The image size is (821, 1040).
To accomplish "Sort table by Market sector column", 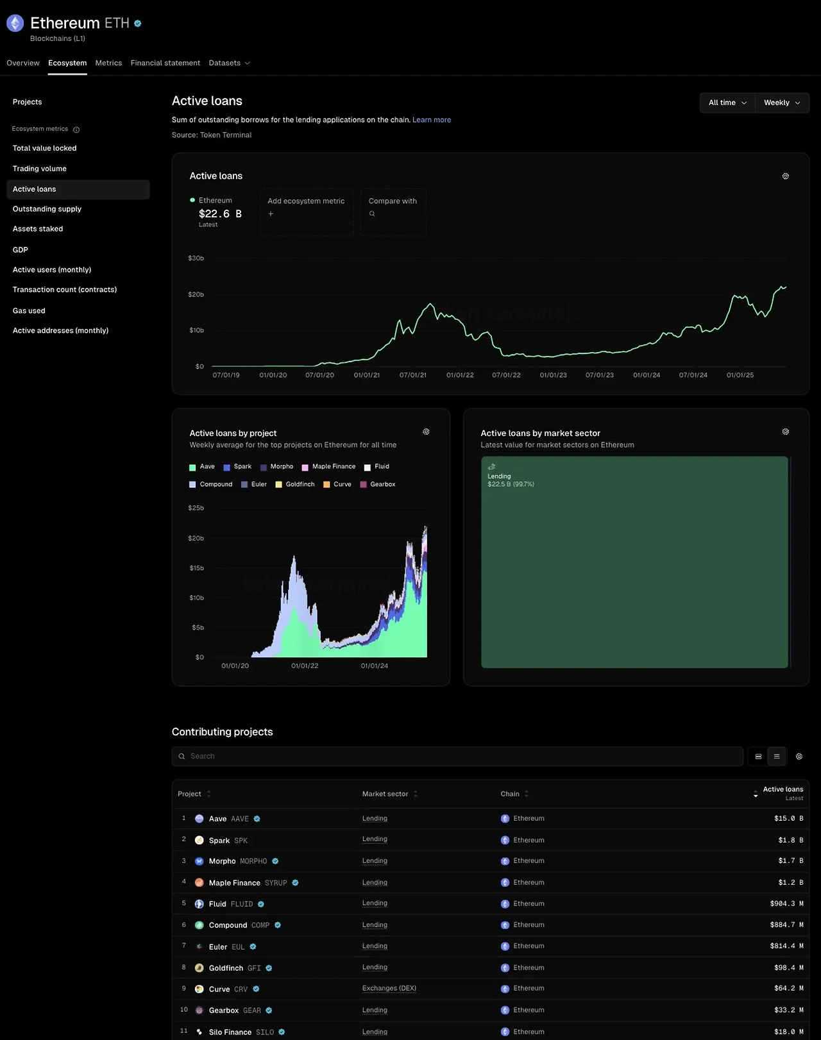I will click(390, 794).
